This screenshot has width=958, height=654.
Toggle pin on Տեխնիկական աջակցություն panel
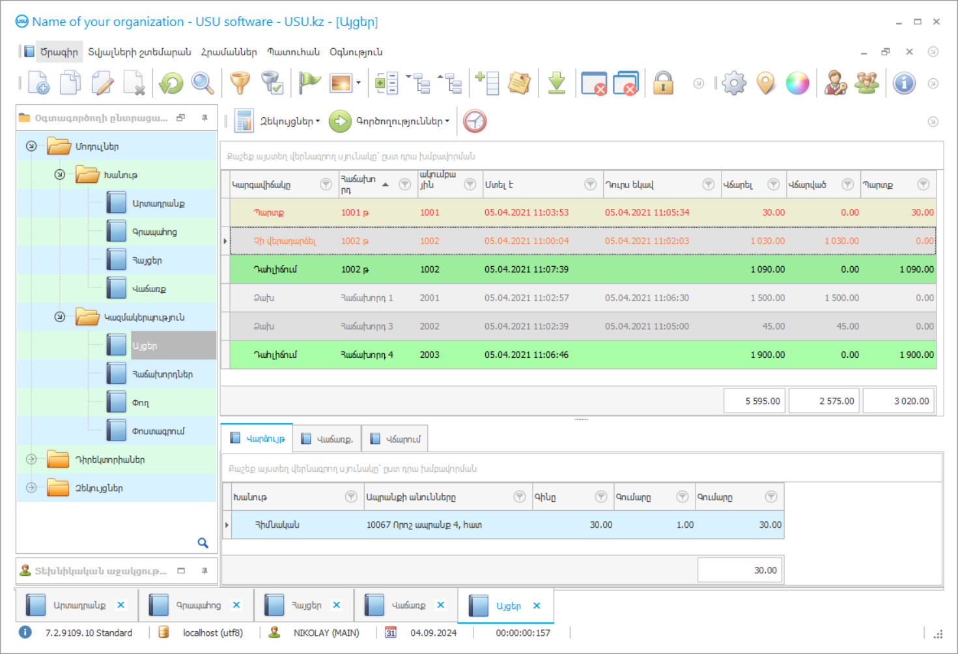[204, 571]
